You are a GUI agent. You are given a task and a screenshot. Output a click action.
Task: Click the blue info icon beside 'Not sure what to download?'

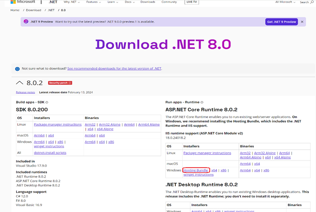point(17,69)
